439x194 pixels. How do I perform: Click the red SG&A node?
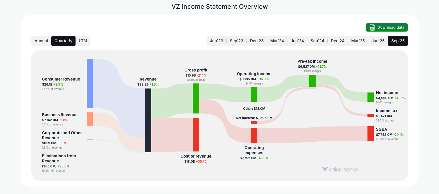coord(370,134)
